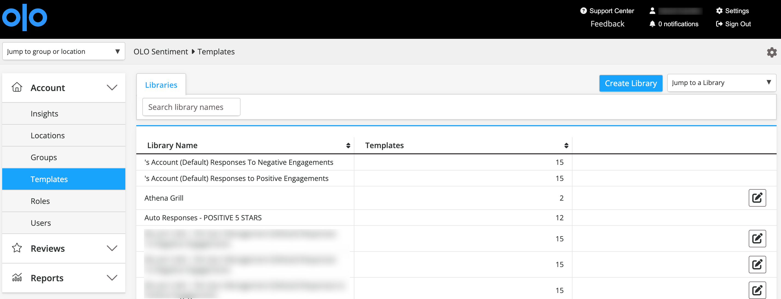
Task: Open Locations in the sidebar
Action: pyautogui.click(x=64, y=135)
